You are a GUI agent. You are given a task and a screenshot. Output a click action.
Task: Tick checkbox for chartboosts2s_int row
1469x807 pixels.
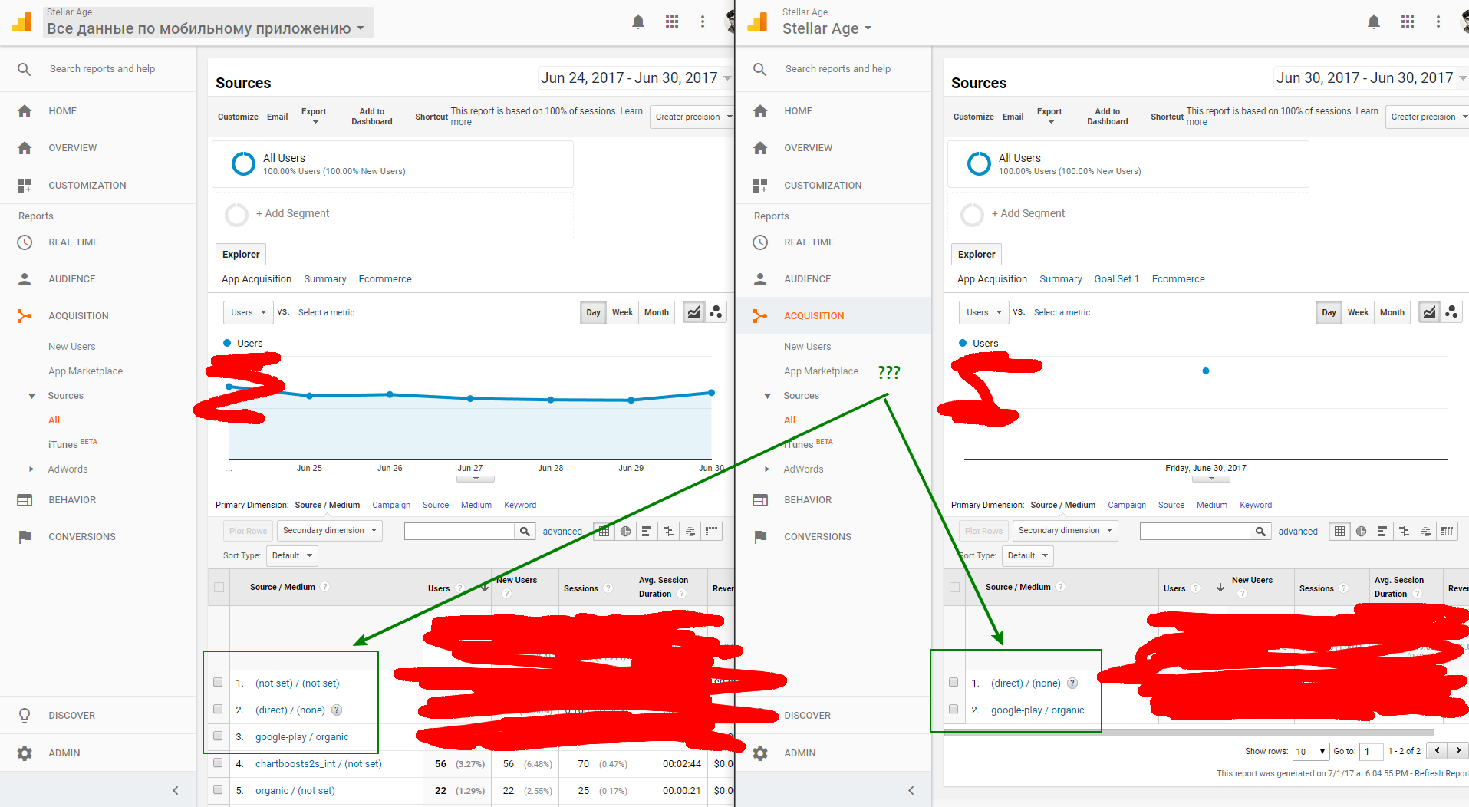[x=218, y=763]
